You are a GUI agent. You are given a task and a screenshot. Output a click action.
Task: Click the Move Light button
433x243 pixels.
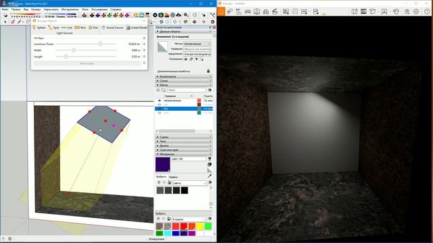pos(87,63)
